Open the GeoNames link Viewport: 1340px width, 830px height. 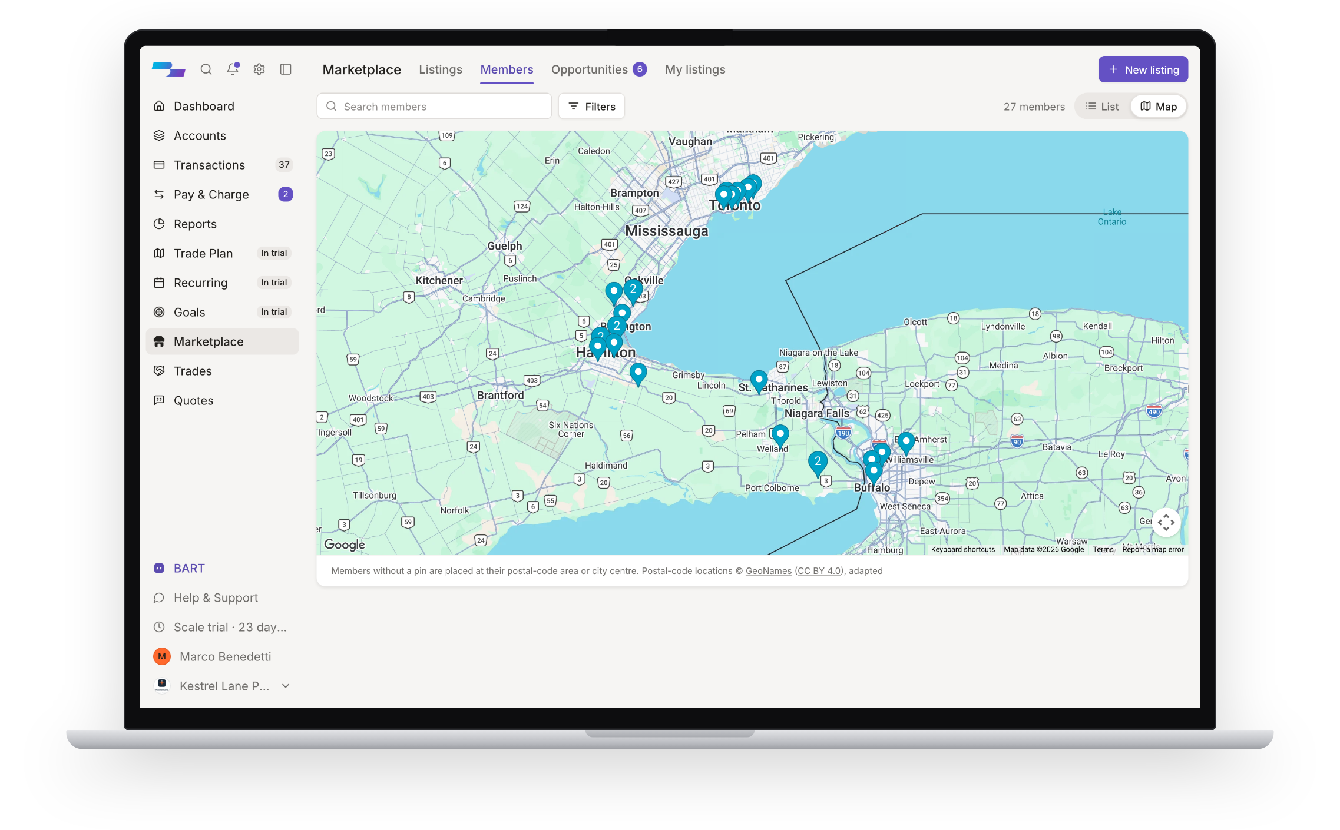tap(769, 571)
